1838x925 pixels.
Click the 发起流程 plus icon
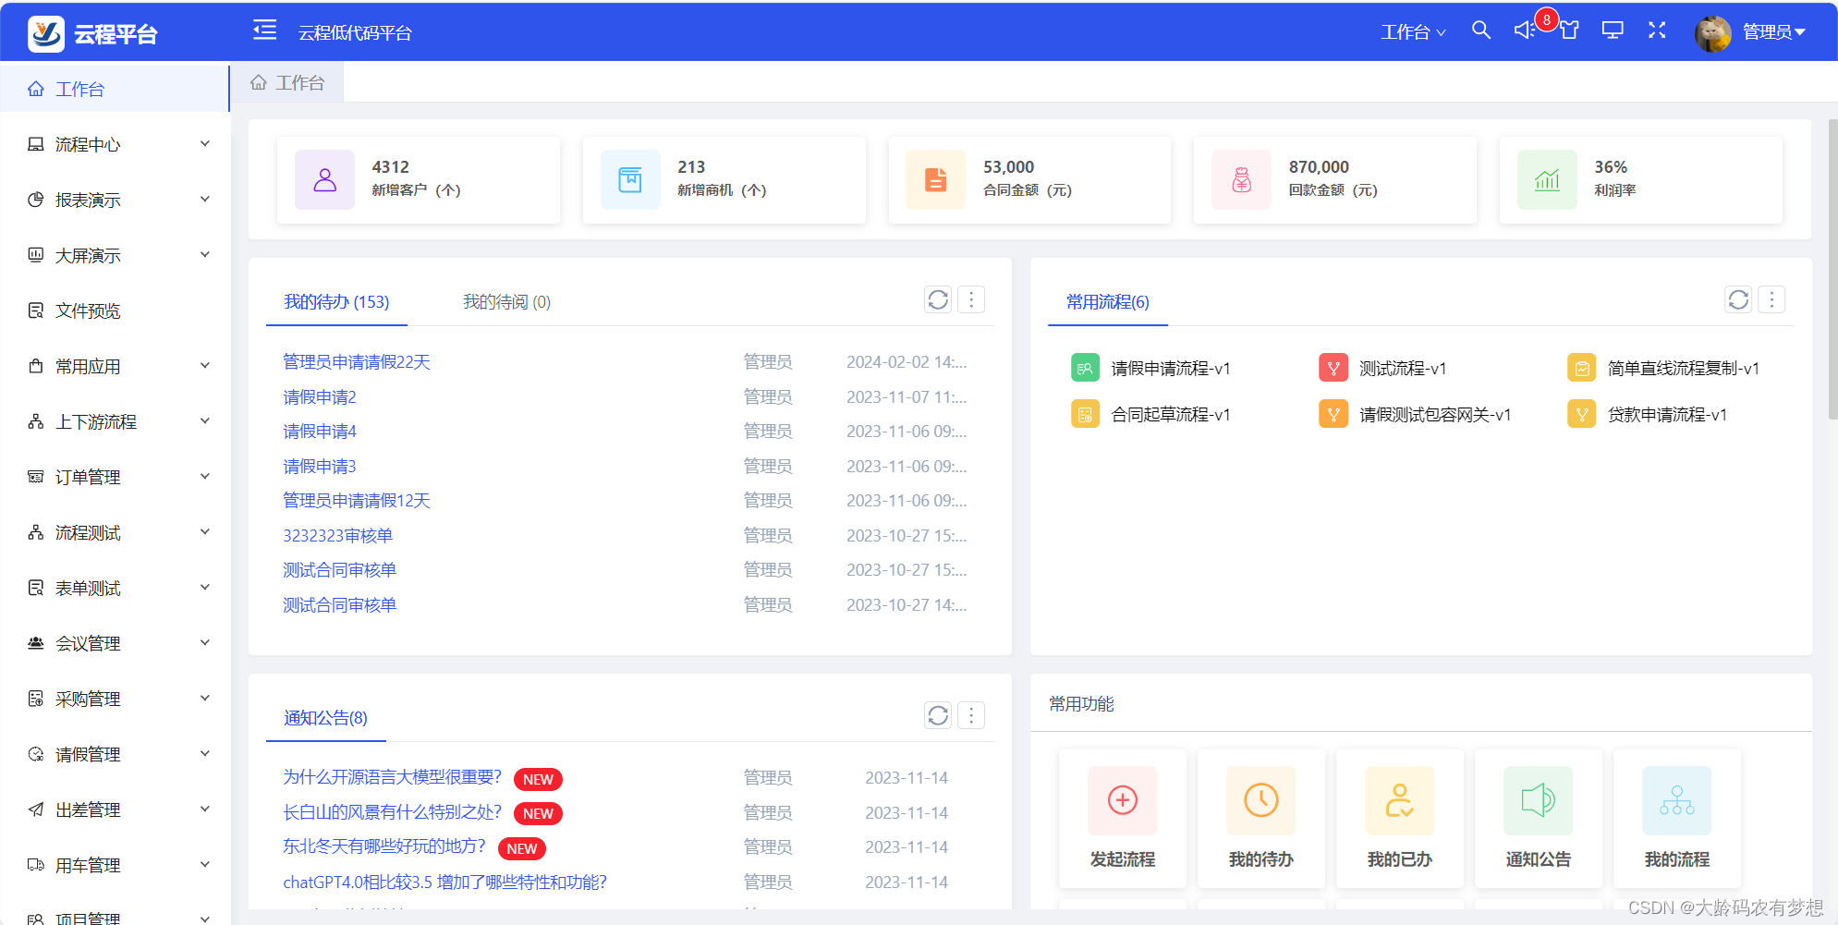click(x=1123, y=800)
